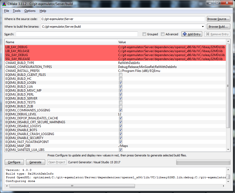The height and width of the screenshot is (193, 235).
Task: Click the cache list scroll down arrow
Action: point(228,149)
